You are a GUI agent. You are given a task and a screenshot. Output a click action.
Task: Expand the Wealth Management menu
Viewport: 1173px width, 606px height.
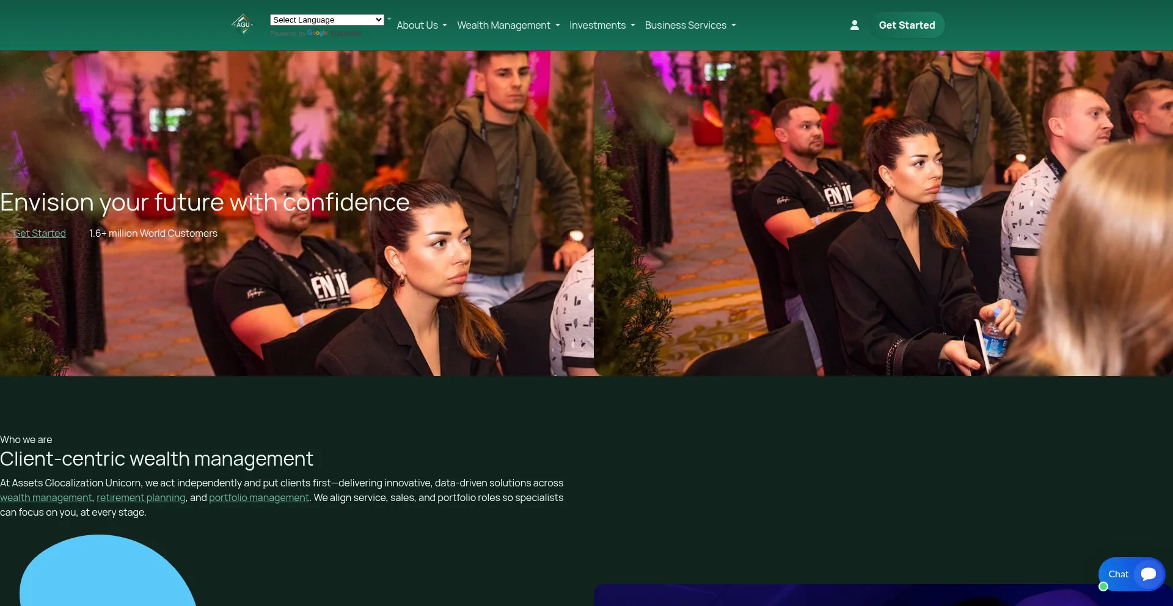tap(508, 25)
